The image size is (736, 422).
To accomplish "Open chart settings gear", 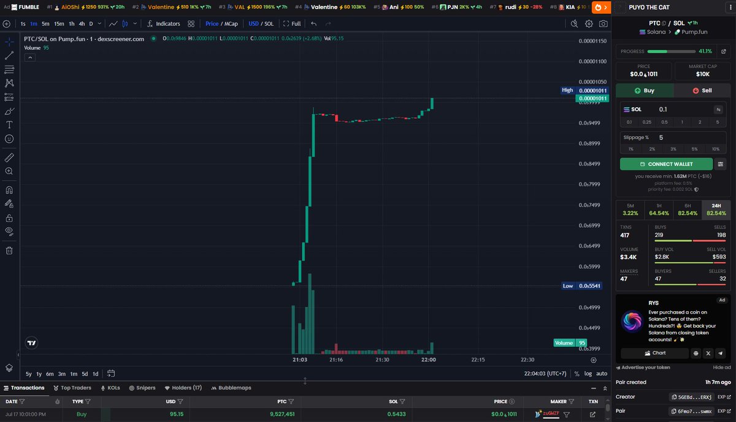I will [x=589, y=24].
